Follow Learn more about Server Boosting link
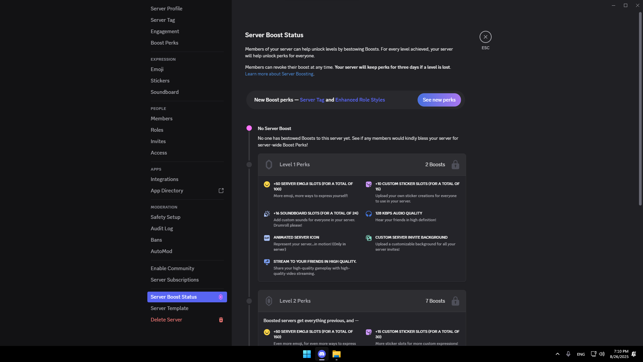Viewport: 643px width, 362px height. click(x=279, y=74)
